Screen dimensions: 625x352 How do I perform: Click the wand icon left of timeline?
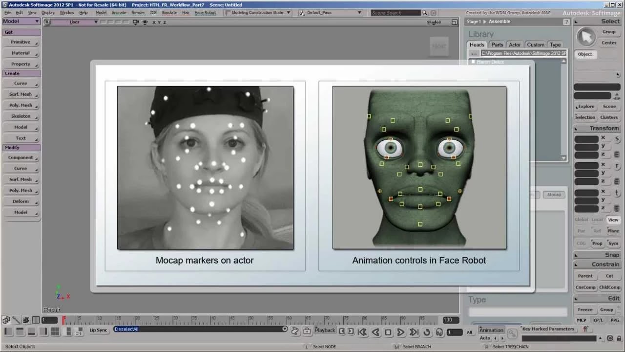coord(16,320)
